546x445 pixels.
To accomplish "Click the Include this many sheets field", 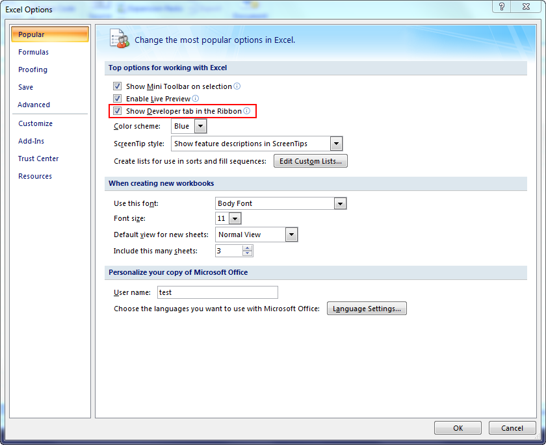I will [x=229, y=251].
